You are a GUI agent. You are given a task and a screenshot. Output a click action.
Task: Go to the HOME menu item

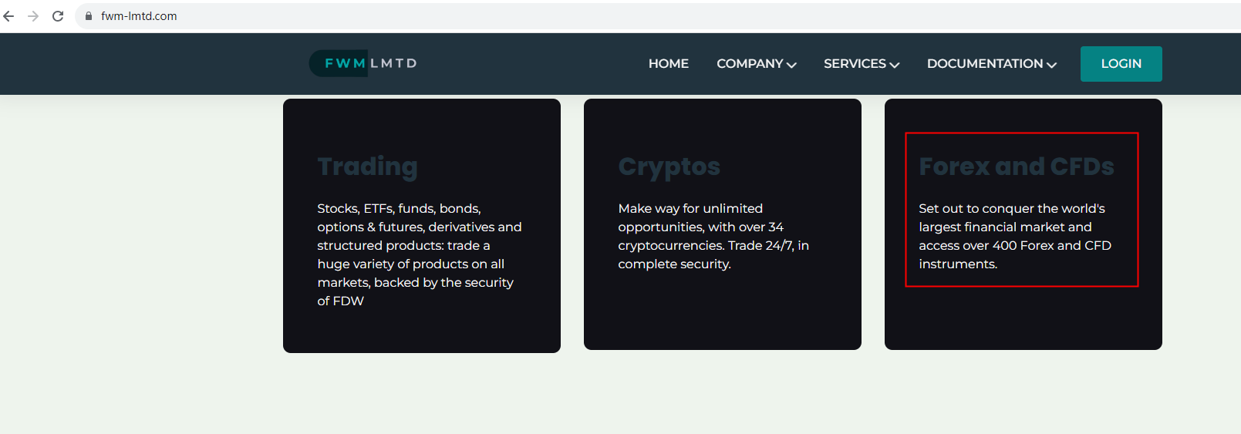pyautogui.click(x=668, y=64)
